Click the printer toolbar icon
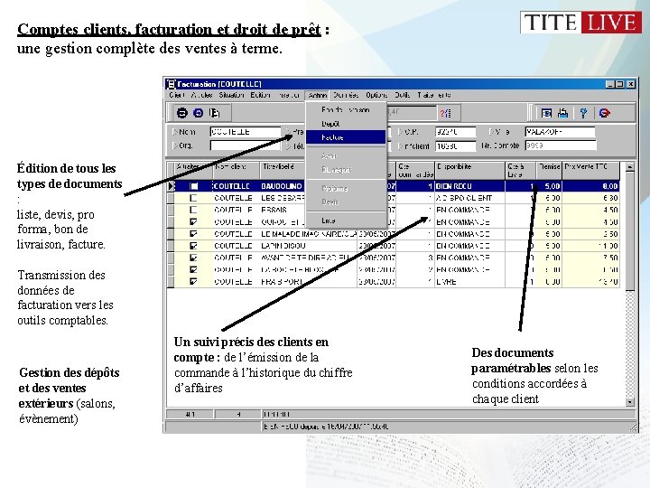The height and width of the screenshot is (488, 650). click(x=563, y=113)
